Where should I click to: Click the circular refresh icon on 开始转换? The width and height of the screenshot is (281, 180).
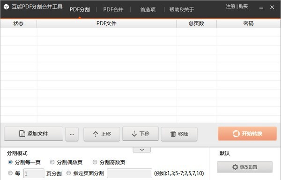(236, 134)
